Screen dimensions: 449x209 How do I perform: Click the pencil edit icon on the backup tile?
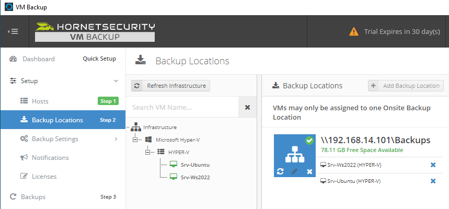click(x=294, y=171)
